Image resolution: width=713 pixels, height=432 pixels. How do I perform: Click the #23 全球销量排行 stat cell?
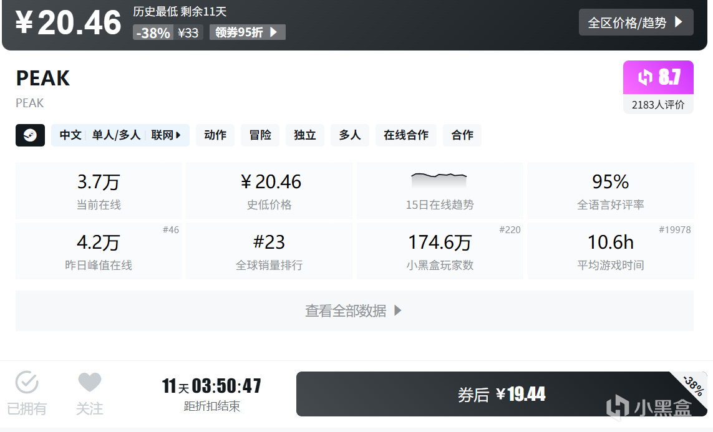coord(269,251)
